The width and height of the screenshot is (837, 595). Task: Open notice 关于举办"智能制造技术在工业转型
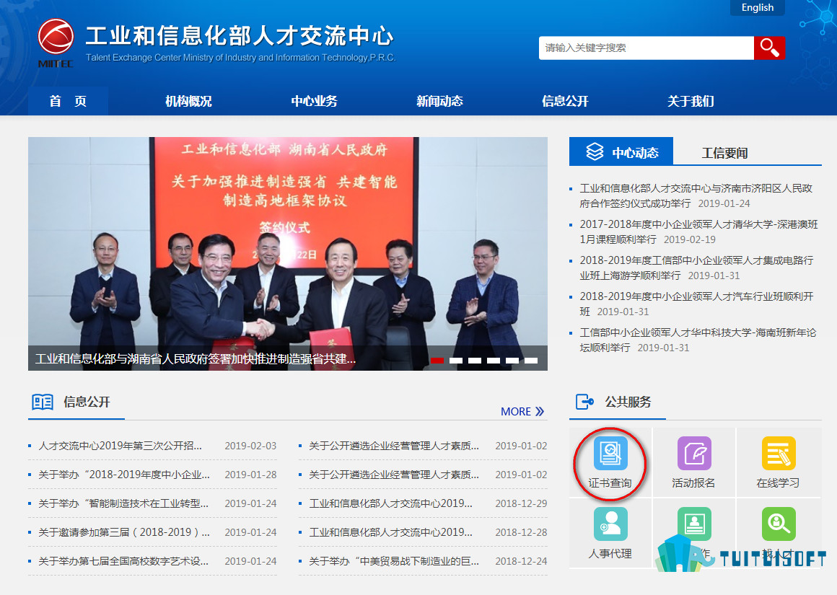(x=123, y=503)
